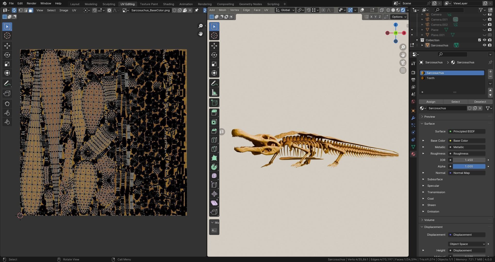
Task: Select the Teeth material slot
Action: click(x=452, y=78)
